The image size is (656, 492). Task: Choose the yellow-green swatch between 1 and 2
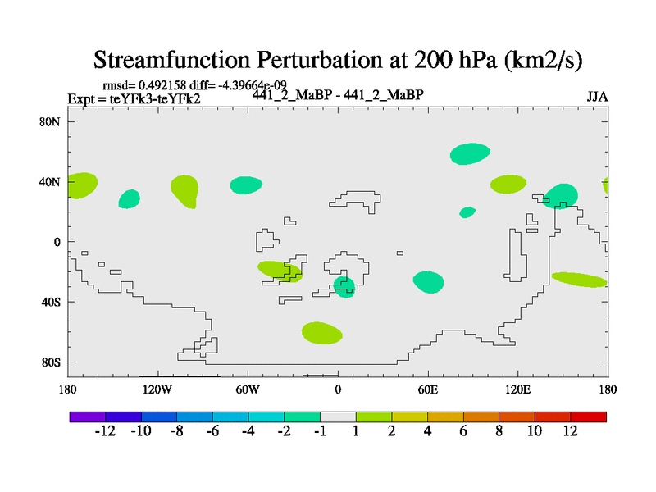point(374,417)
